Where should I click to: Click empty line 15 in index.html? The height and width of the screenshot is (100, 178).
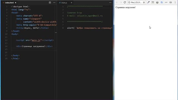coord(34,49)
